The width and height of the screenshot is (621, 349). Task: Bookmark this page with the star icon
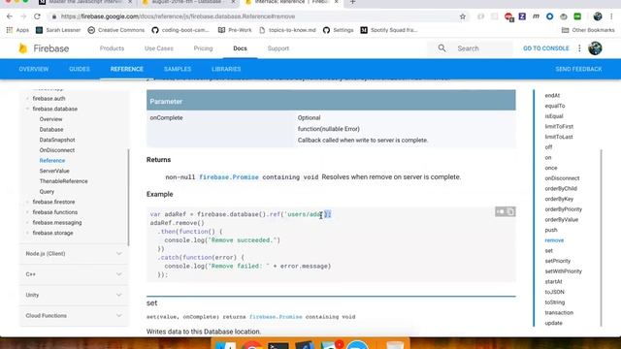coord(463,16)
